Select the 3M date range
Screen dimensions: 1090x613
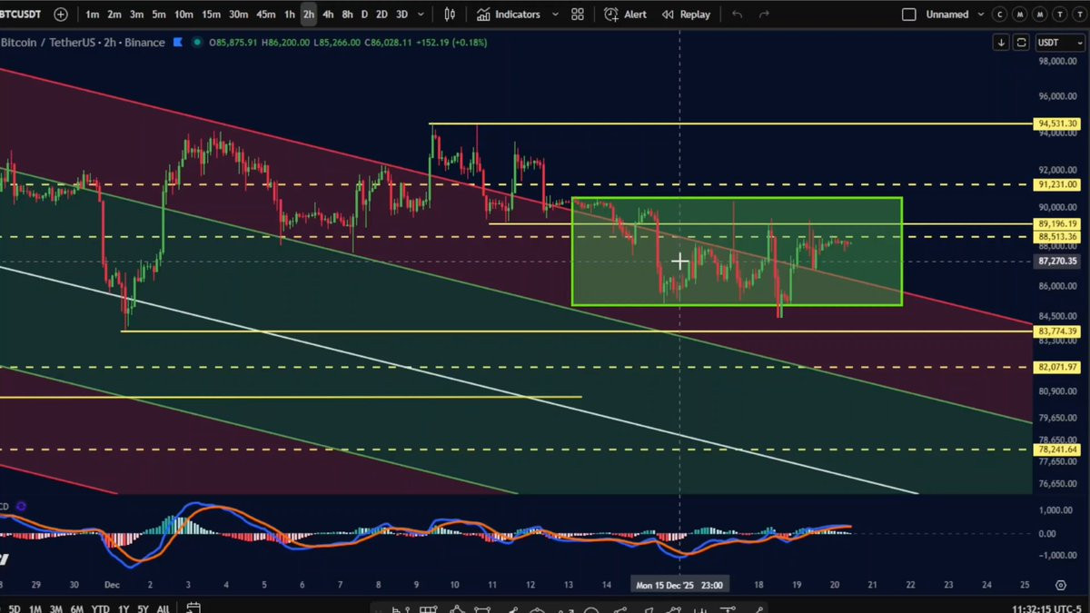click(55, 608)
